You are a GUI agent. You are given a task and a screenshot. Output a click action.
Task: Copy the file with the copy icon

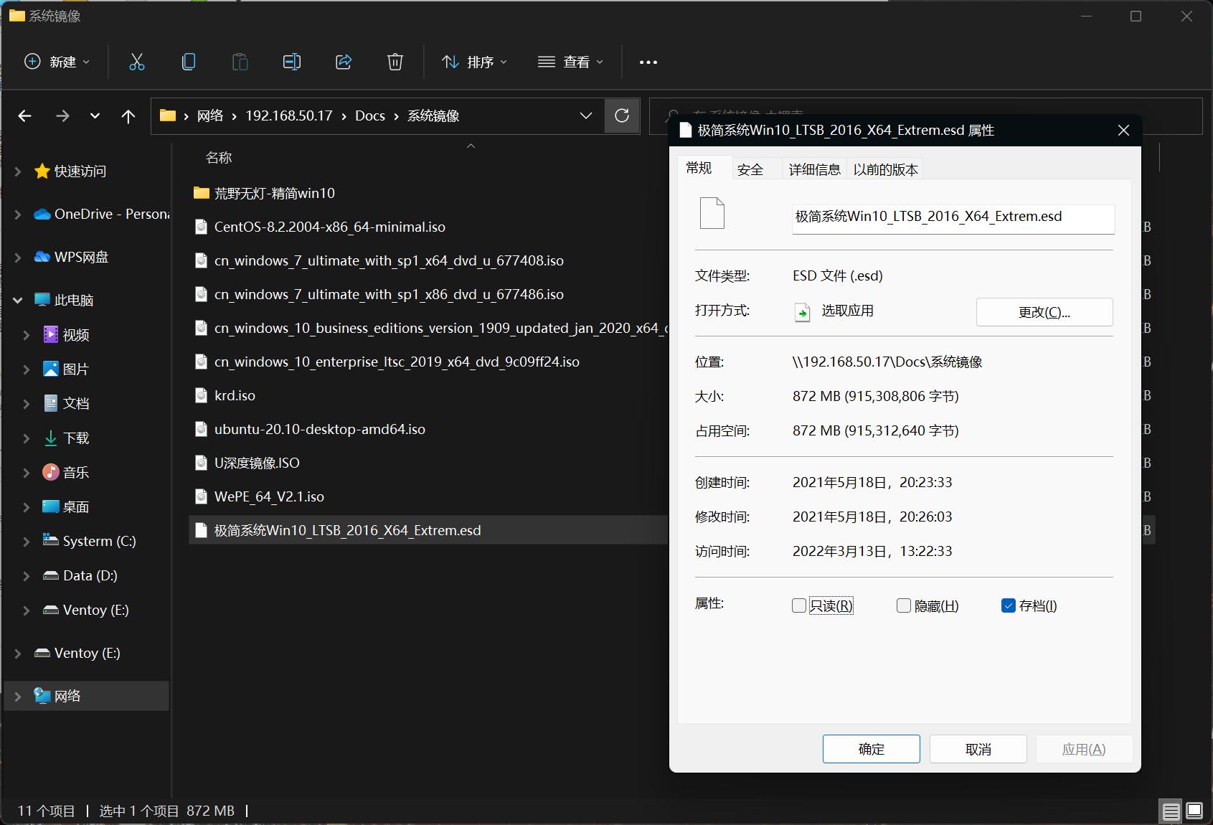tap(188, 62)
